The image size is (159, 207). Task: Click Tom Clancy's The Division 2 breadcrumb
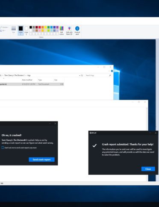click(x=15, y=75)
